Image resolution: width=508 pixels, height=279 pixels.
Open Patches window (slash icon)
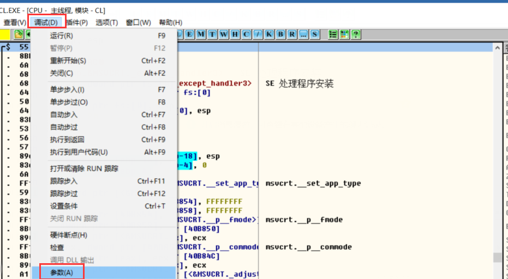(258, 34)
